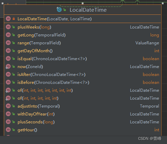Select the isBefore(ChronoLocalDateTime<?>) method
Image resolution: width=167 pixels, height=144 pixels.
(53, 82)
